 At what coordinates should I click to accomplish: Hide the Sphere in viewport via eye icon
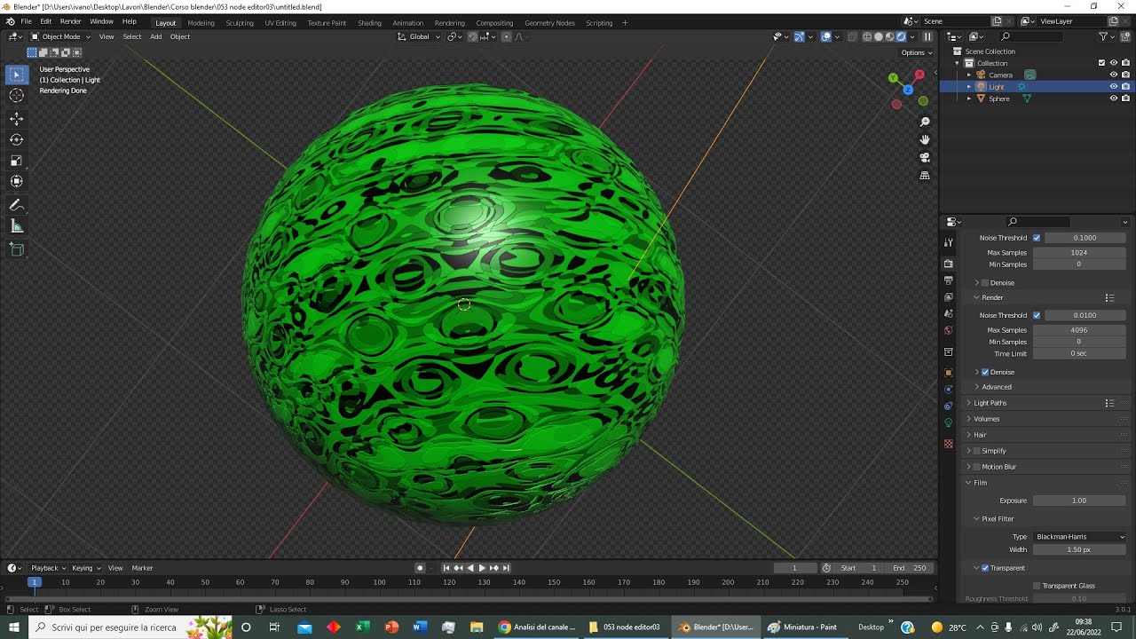(x=1113, y=99)
